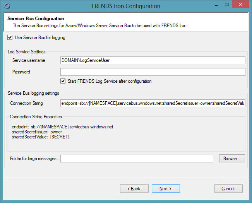Uncheck Use Service Bus for logging
This screenshot has width=252, height=203.
point(10,38)
